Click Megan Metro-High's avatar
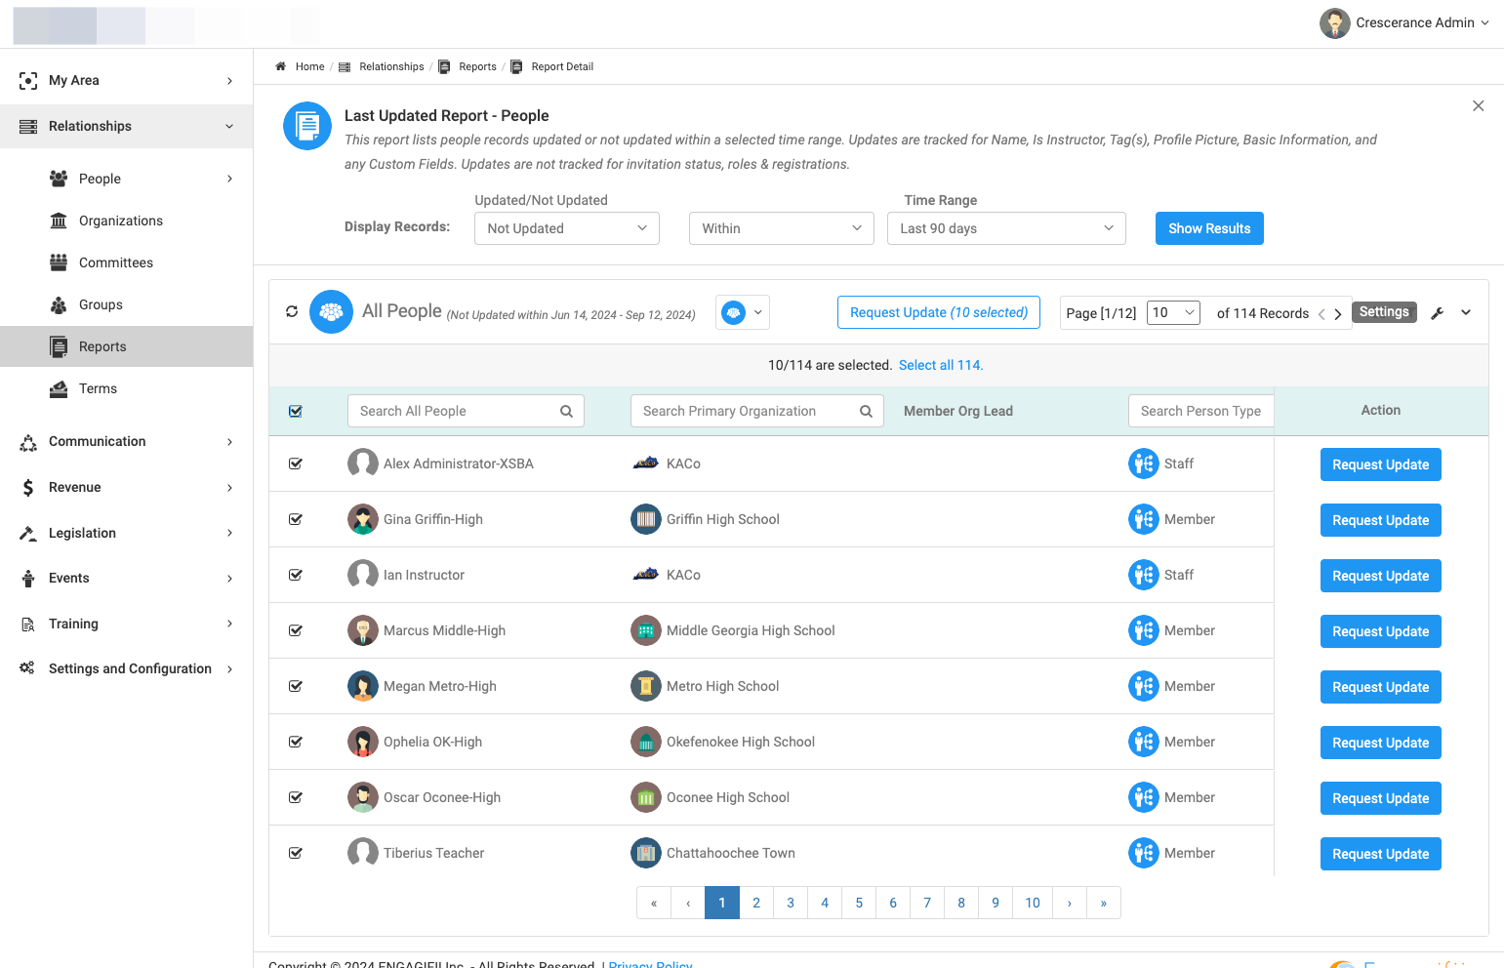Image resolution: width=1504 pixels, height=968 pixels. click(x=363, y=686)
